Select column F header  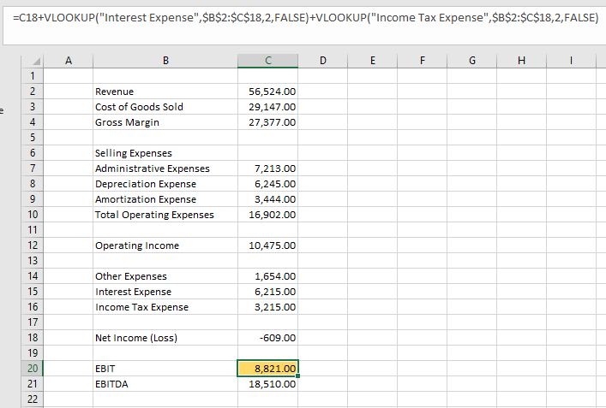pos(422,61)
